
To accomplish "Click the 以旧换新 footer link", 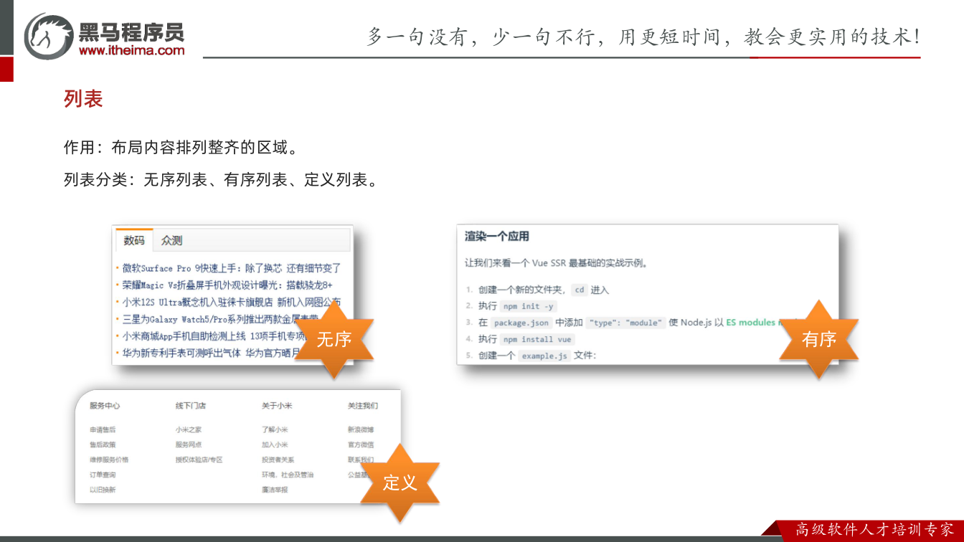I will (103, 490).
